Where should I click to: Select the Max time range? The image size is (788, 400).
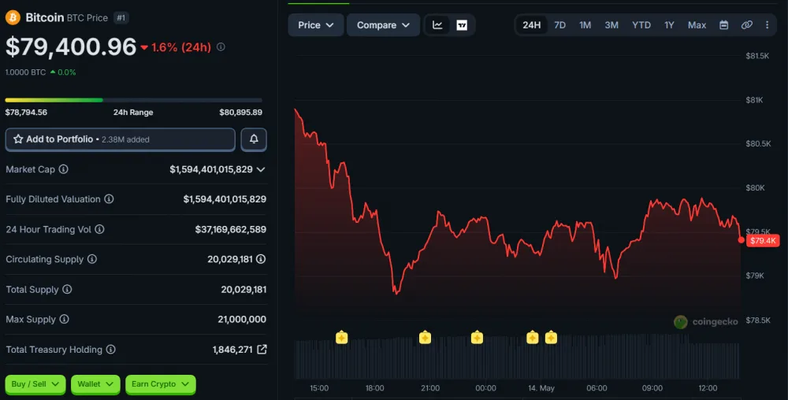click(x=697, y=25)
